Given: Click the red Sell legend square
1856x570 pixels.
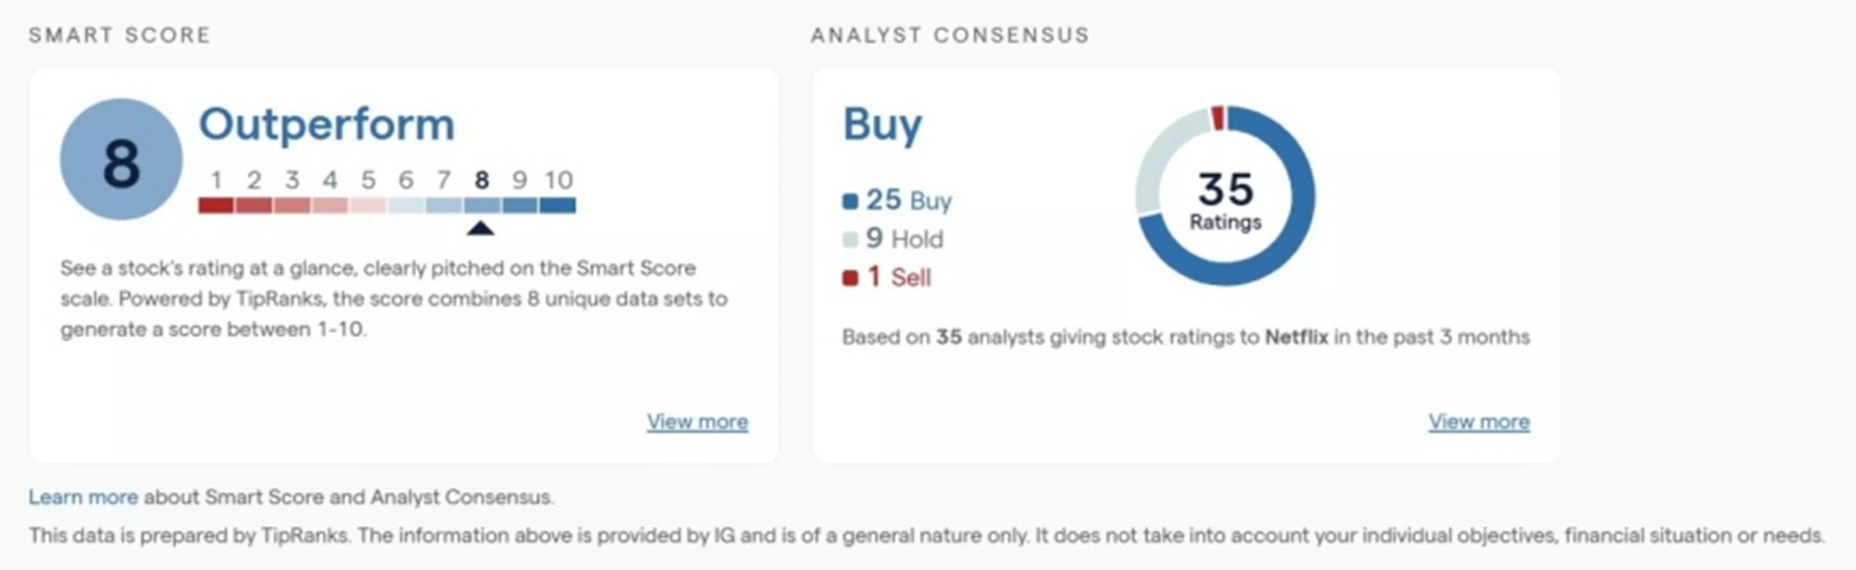Looking at the screenshot, I should tap(850, 277).
